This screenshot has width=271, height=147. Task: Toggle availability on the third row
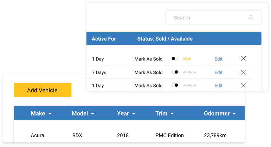tap(175, 85)
